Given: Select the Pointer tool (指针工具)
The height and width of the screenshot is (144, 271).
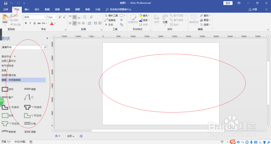Looking at the screenshot, I should point(111,15).
